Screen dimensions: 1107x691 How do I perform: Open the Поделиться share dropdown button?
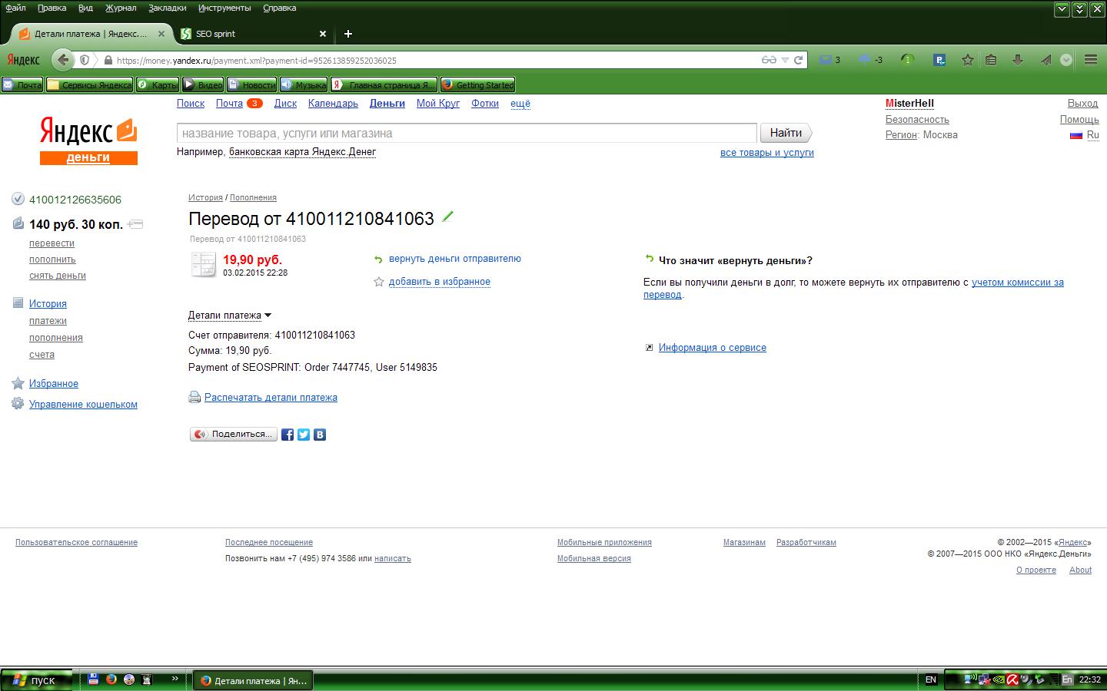(x=234, y=435)
